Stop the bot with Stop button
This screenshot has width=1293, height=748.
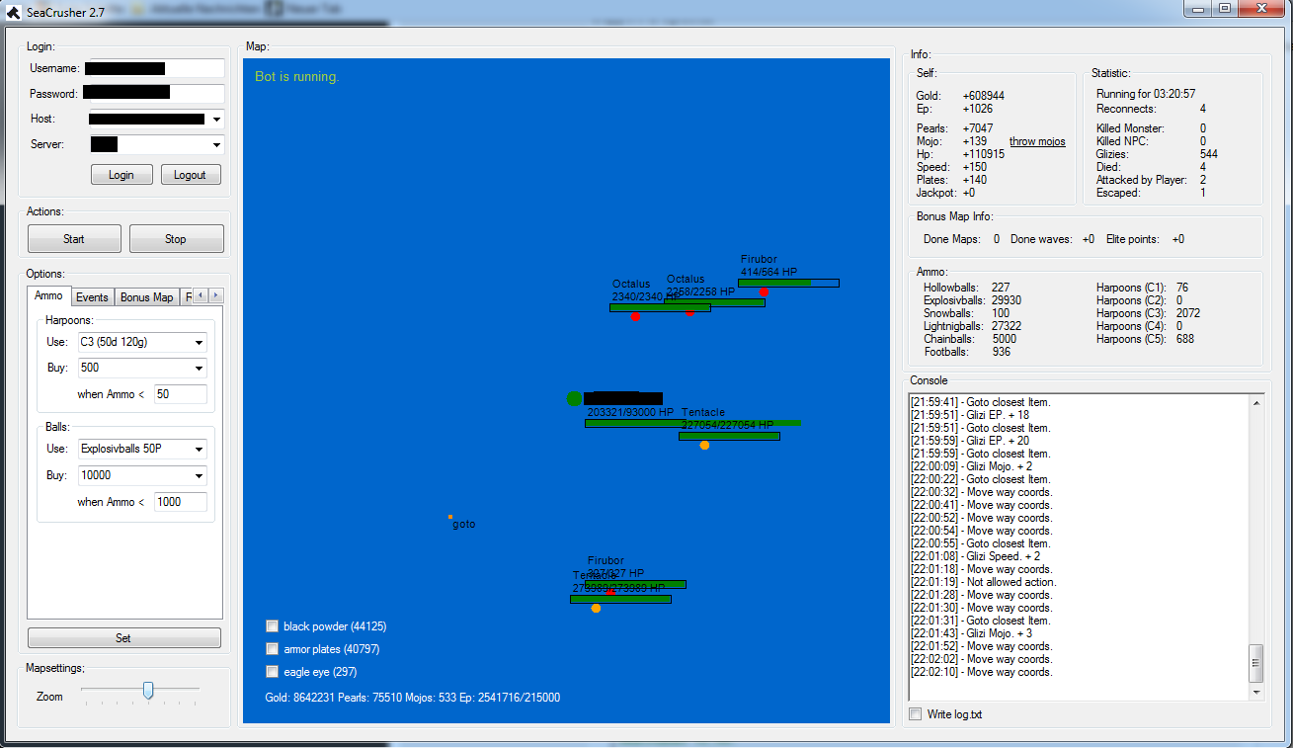[176, 239]
